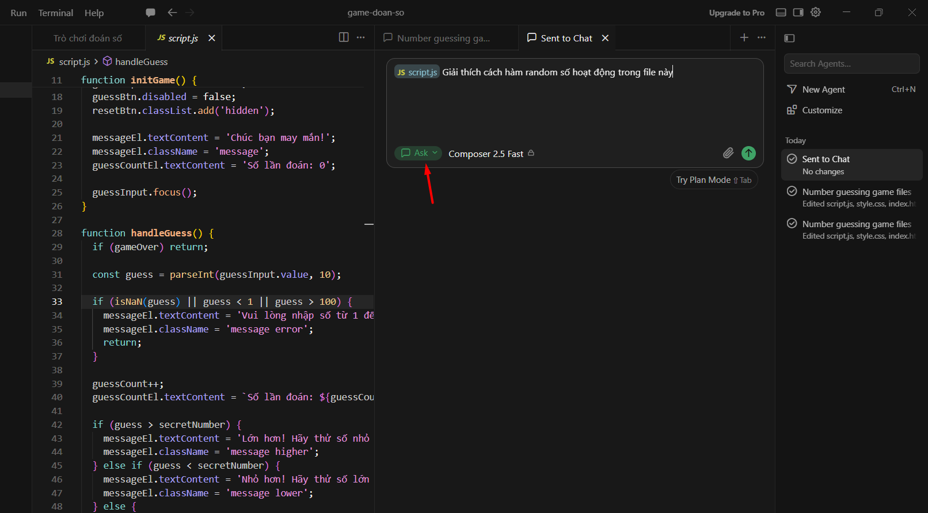Click the guessCount++; code line
This screenshot has width=928, height=513.
[128, 384]
